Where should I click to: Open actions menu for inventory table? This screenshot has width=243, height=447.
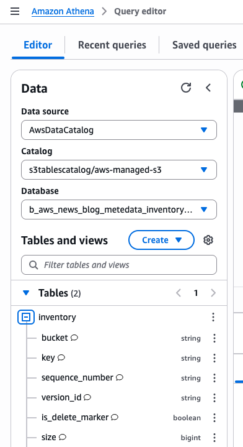pyautogui.click(x=213, y=317)
